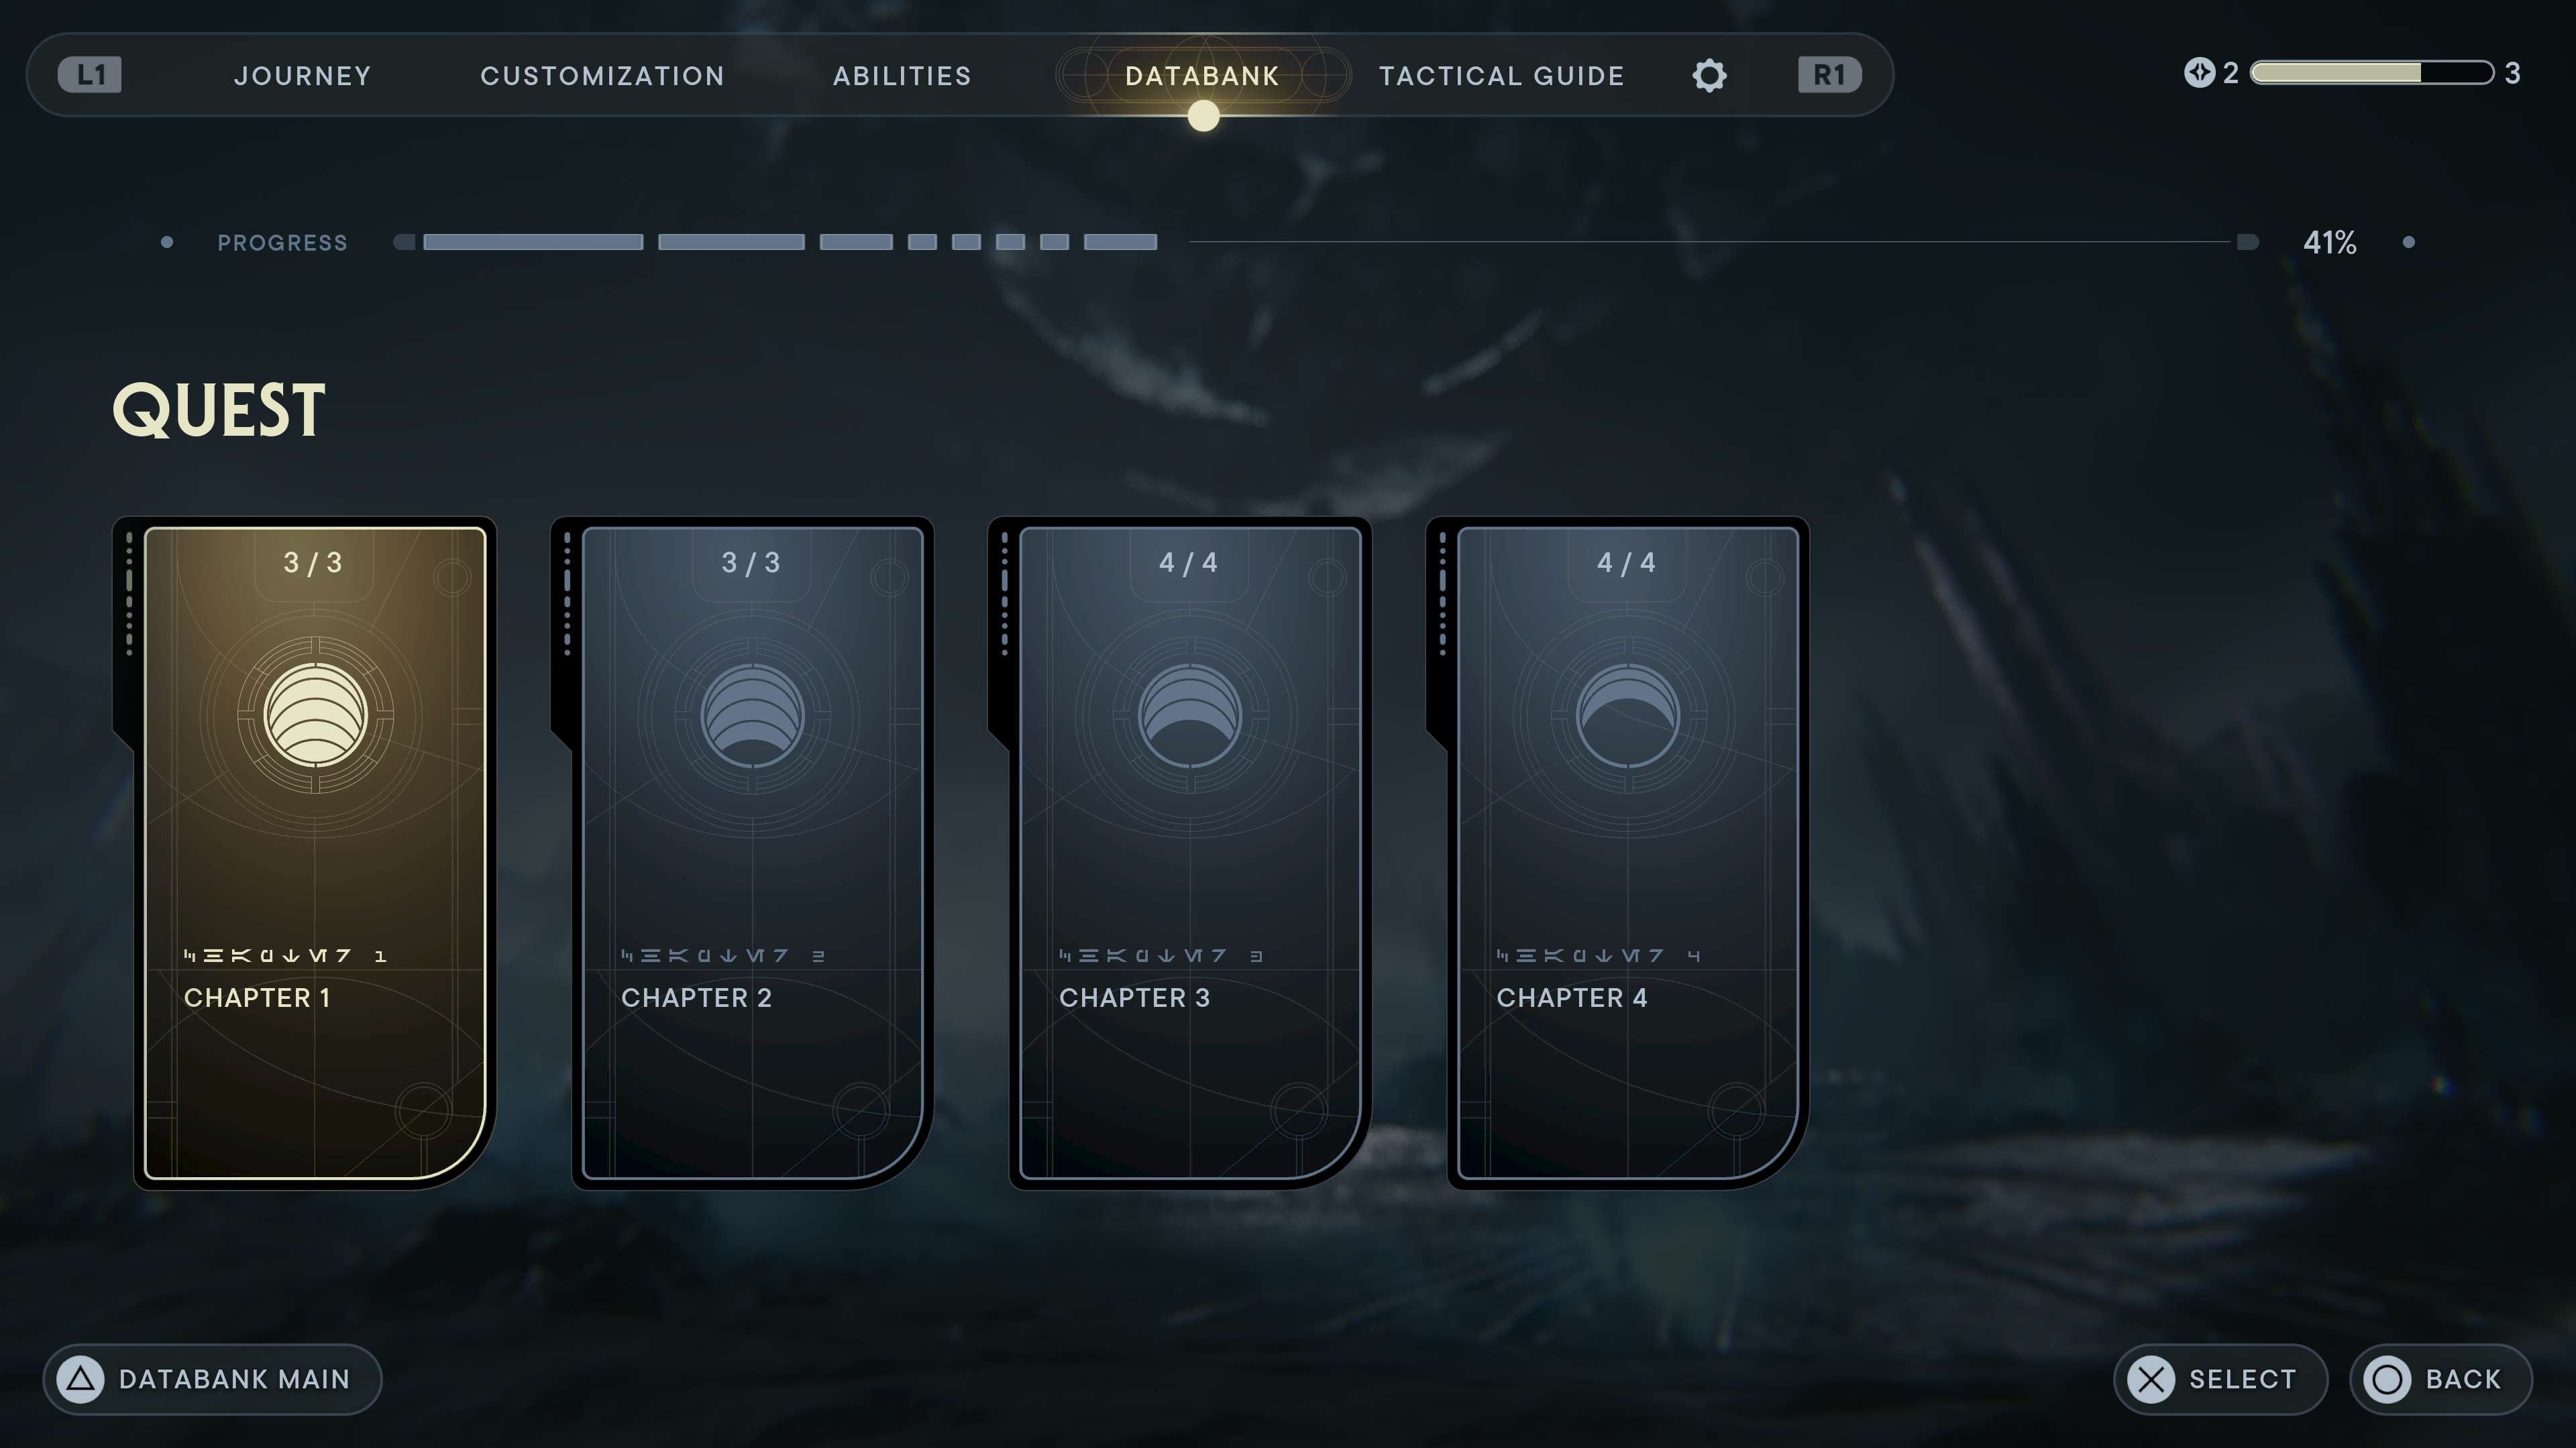
Task: Click the Chapter 1 planet emblem
Action: tap(315, 715)
